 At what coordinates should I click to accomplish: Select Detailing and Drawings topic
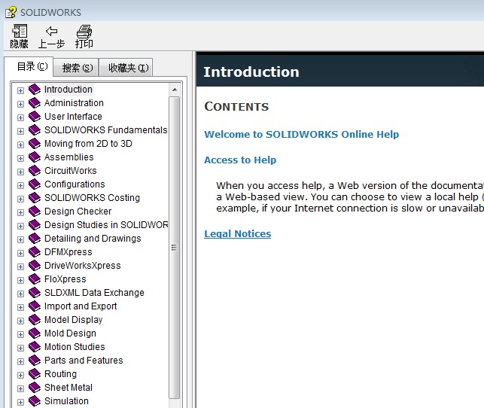[93, 239]
